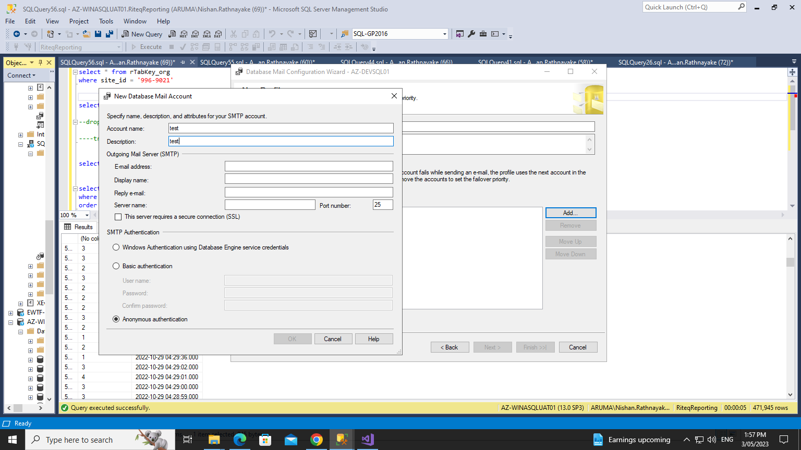Enable the secure connection (SSL) checkbox
Image resolution: width=801 pixels, height=450 pixels.
point(118,217)
